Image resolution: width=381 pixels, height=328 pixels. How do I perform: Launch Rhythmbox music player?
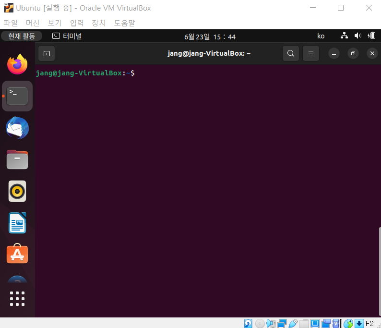17,191
